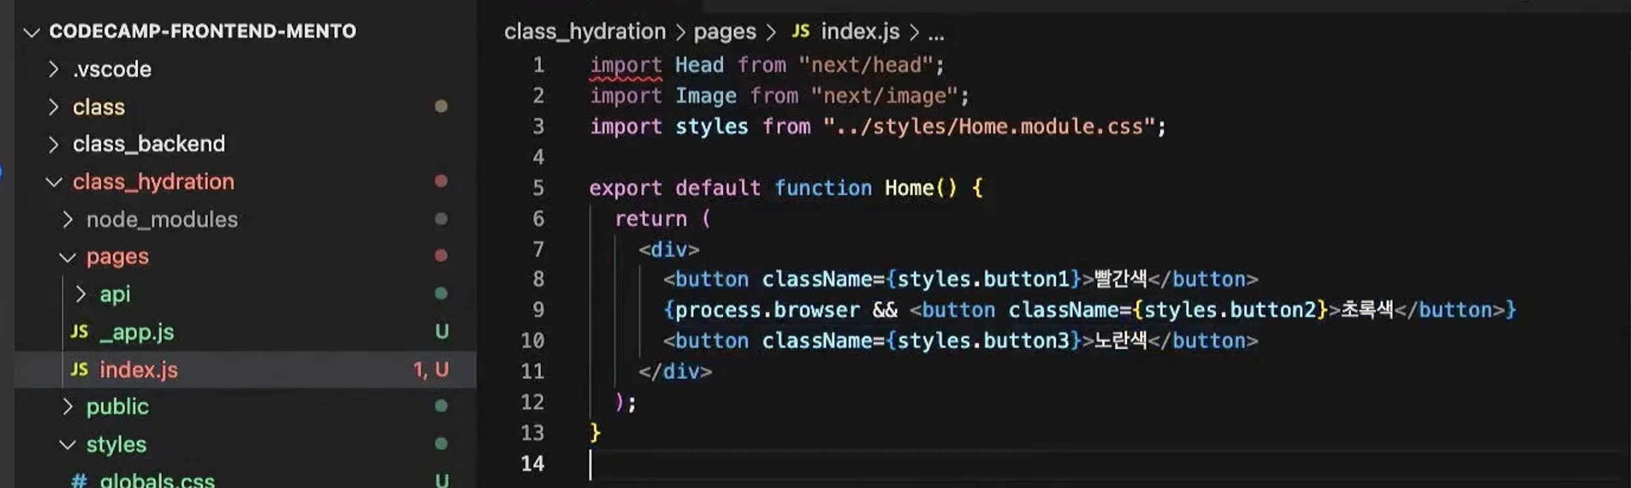This screenshot has height=488, width=1631.
Task: Collapse the styles folder chevron
Action: pos(68,445)
